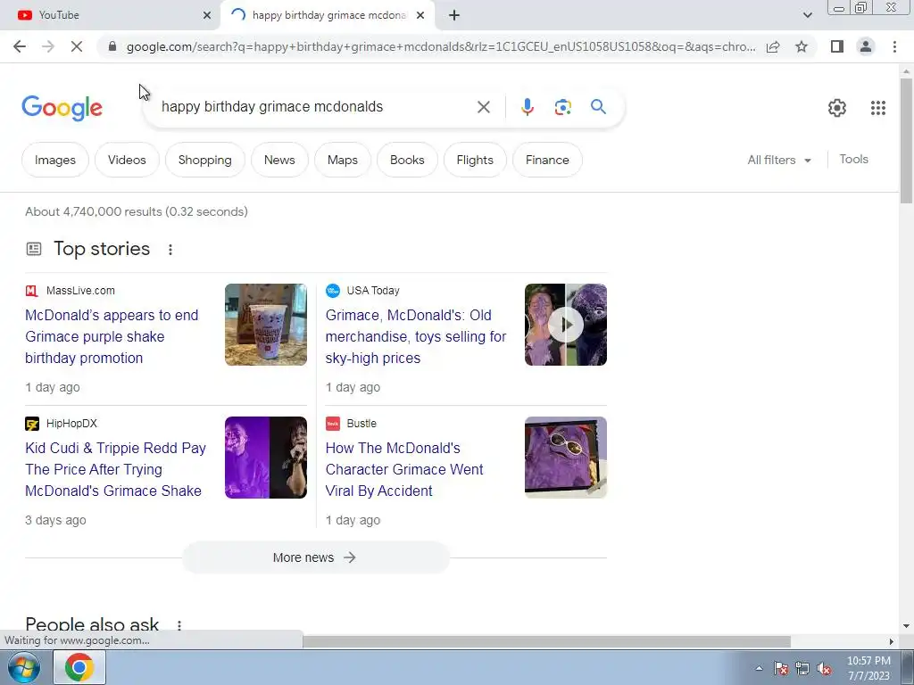914x685 pixels.
Task: Open the Chrome profile avatar
Action: [x=866, y=46]
